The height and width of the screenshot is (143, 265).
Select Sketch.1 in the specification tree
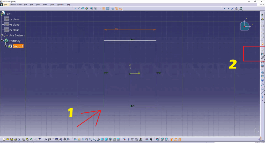tap(18, 46)
